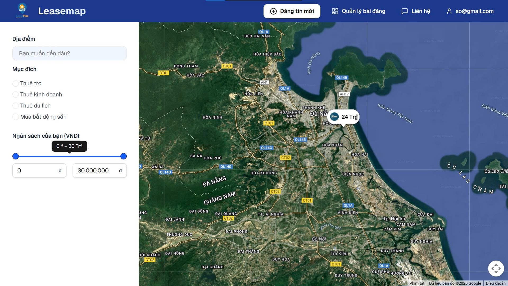Click the user account icon near so@gmail.com
The image size is (508, 286).
click(449, 11)
